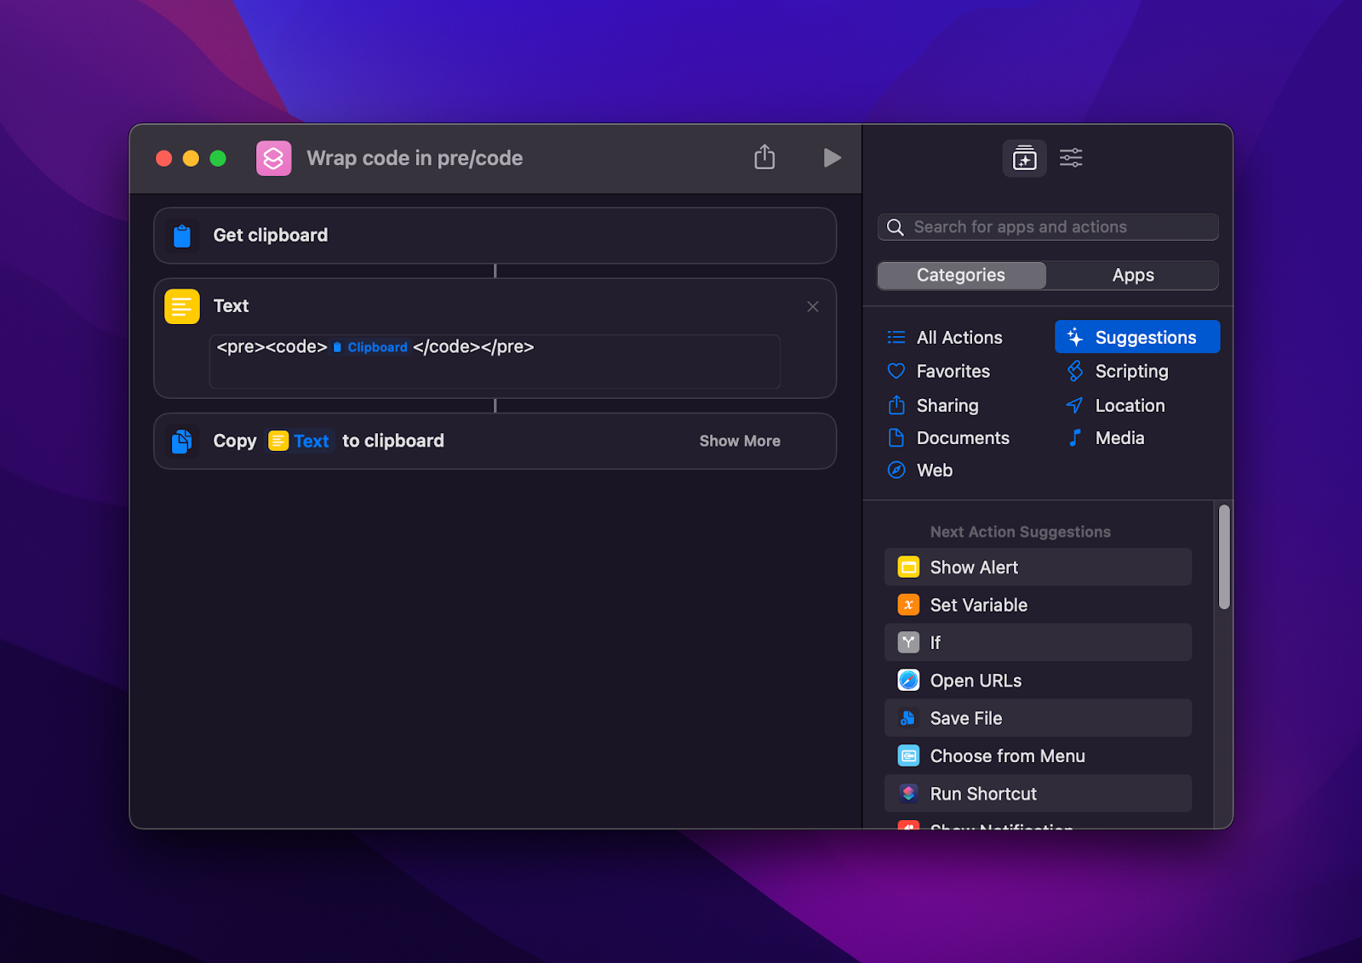Click the If gray branch icon
1362x963 pixels.
pos(908,643)
